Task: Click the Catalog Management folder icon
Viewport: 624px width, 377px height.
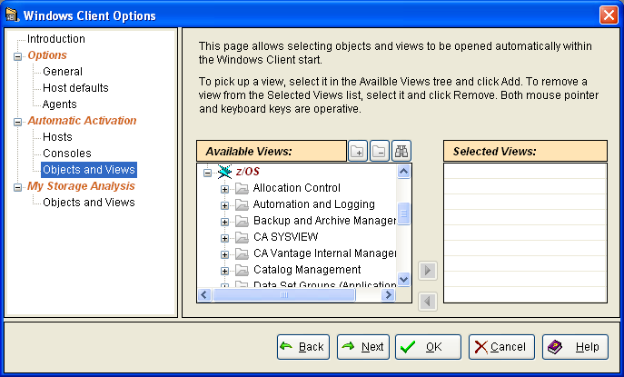Action: pyautogui.click(x=242, y=270)
